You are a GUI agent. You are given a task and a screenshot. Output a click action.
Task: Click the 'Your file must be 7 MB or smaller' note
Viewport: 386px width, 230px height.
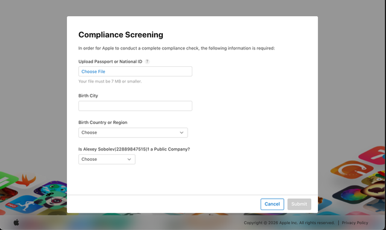(110, 81)
